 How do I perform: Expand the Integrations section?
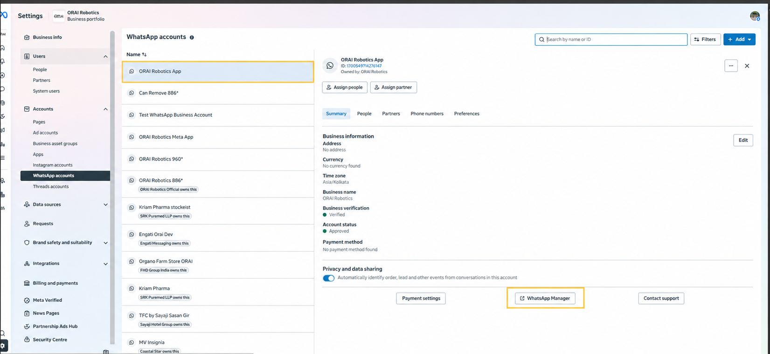[105, 264]
